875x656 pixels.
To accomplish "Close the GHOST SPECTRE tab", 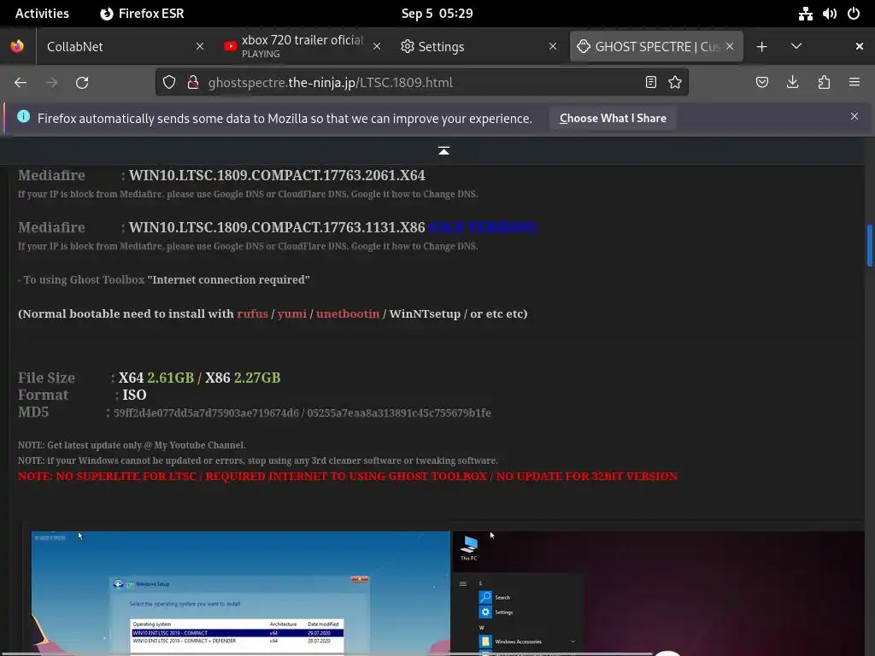I will point(730,46).
